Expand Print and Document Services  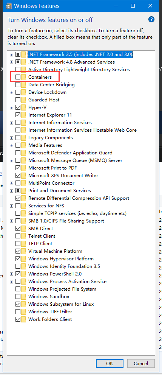pyautogui.click(x=11, y=191)
